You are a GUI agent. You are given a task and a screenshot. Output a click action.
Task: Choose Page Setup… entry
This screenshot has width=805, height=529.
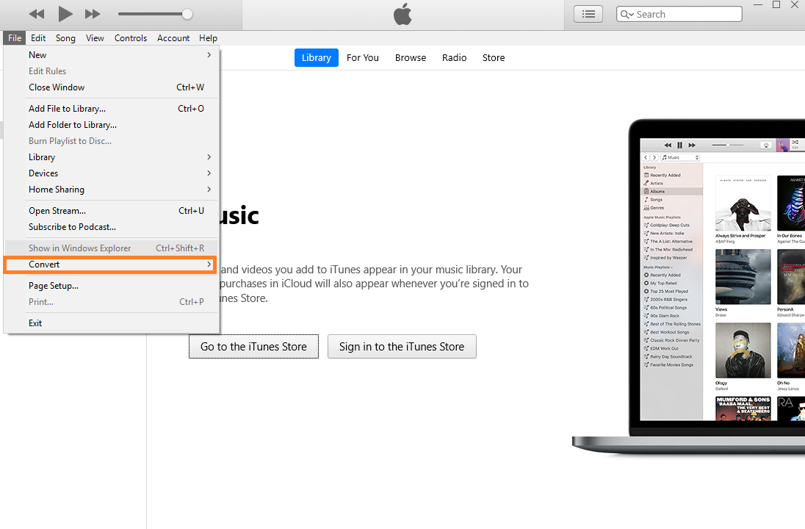[x=111, y=286]
